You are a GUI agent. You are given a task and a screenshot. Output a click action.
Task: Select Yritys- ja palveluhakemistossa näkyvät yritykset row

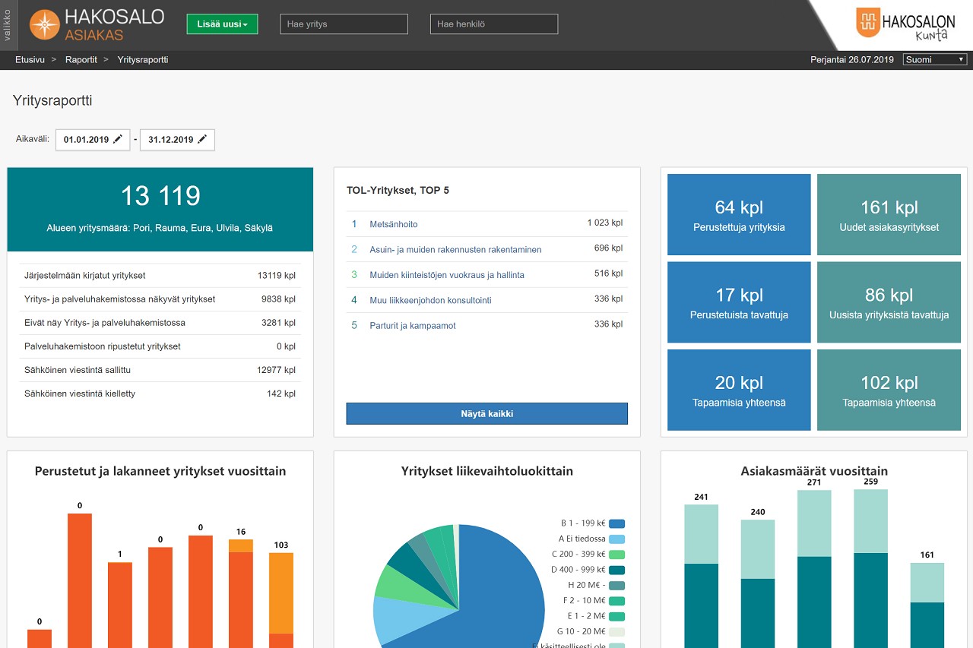click(160, 299)
